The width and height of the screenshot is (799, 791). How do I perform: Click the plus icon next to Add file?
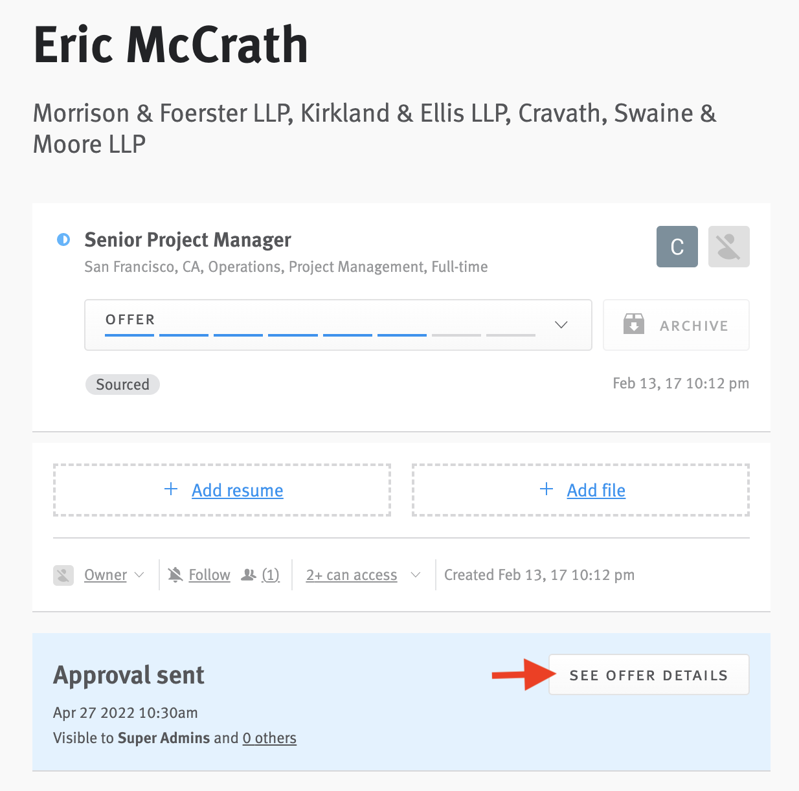tap(546, 489)
